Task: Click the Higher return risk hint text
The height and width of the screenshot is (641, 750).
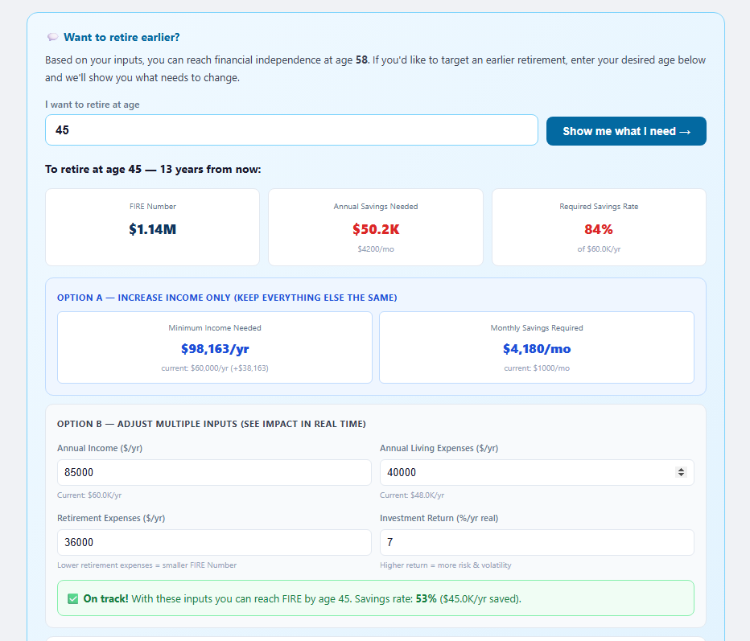Action: (445, 565)
